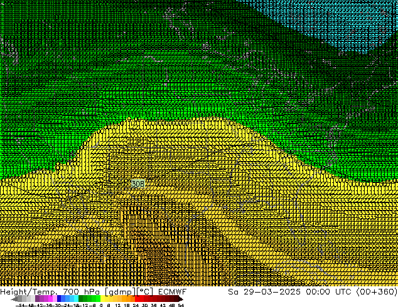Click the 308 height contour label
Viewport: 398px width, 307px height.
coord(138,184)
